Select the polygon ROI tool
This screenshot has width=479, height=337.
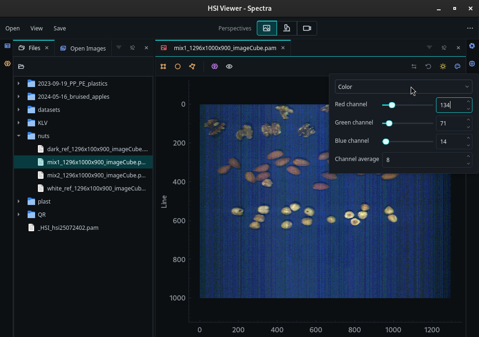(x=192, y=66)
